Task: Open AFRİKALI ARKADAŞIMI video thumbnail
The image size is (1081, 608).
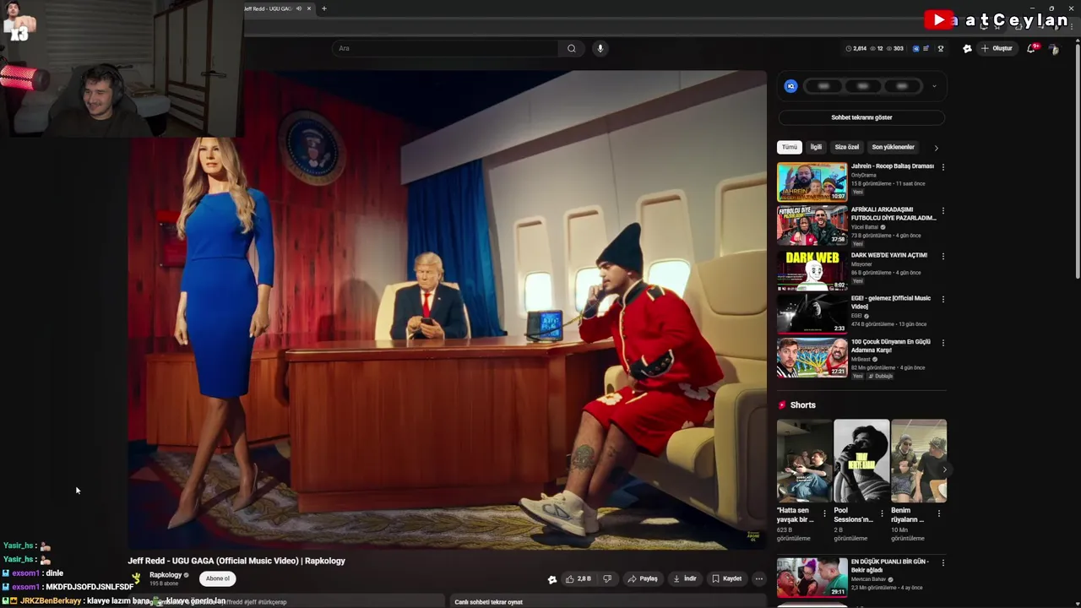Action: 812,225
